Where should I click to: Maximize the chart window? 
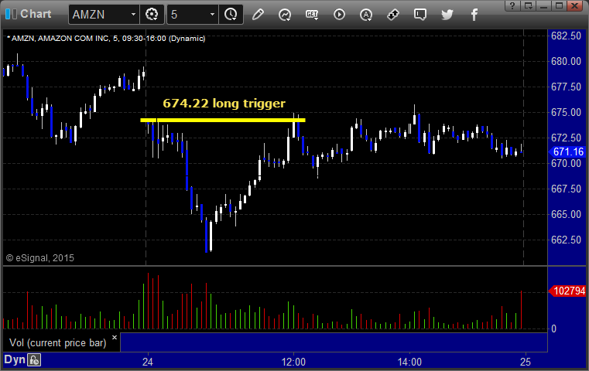tap(559, 5)
